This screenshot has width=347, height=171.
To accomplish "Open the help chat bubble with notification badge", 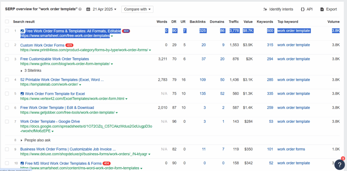I will pyautogui.click(x=340, y=165).
